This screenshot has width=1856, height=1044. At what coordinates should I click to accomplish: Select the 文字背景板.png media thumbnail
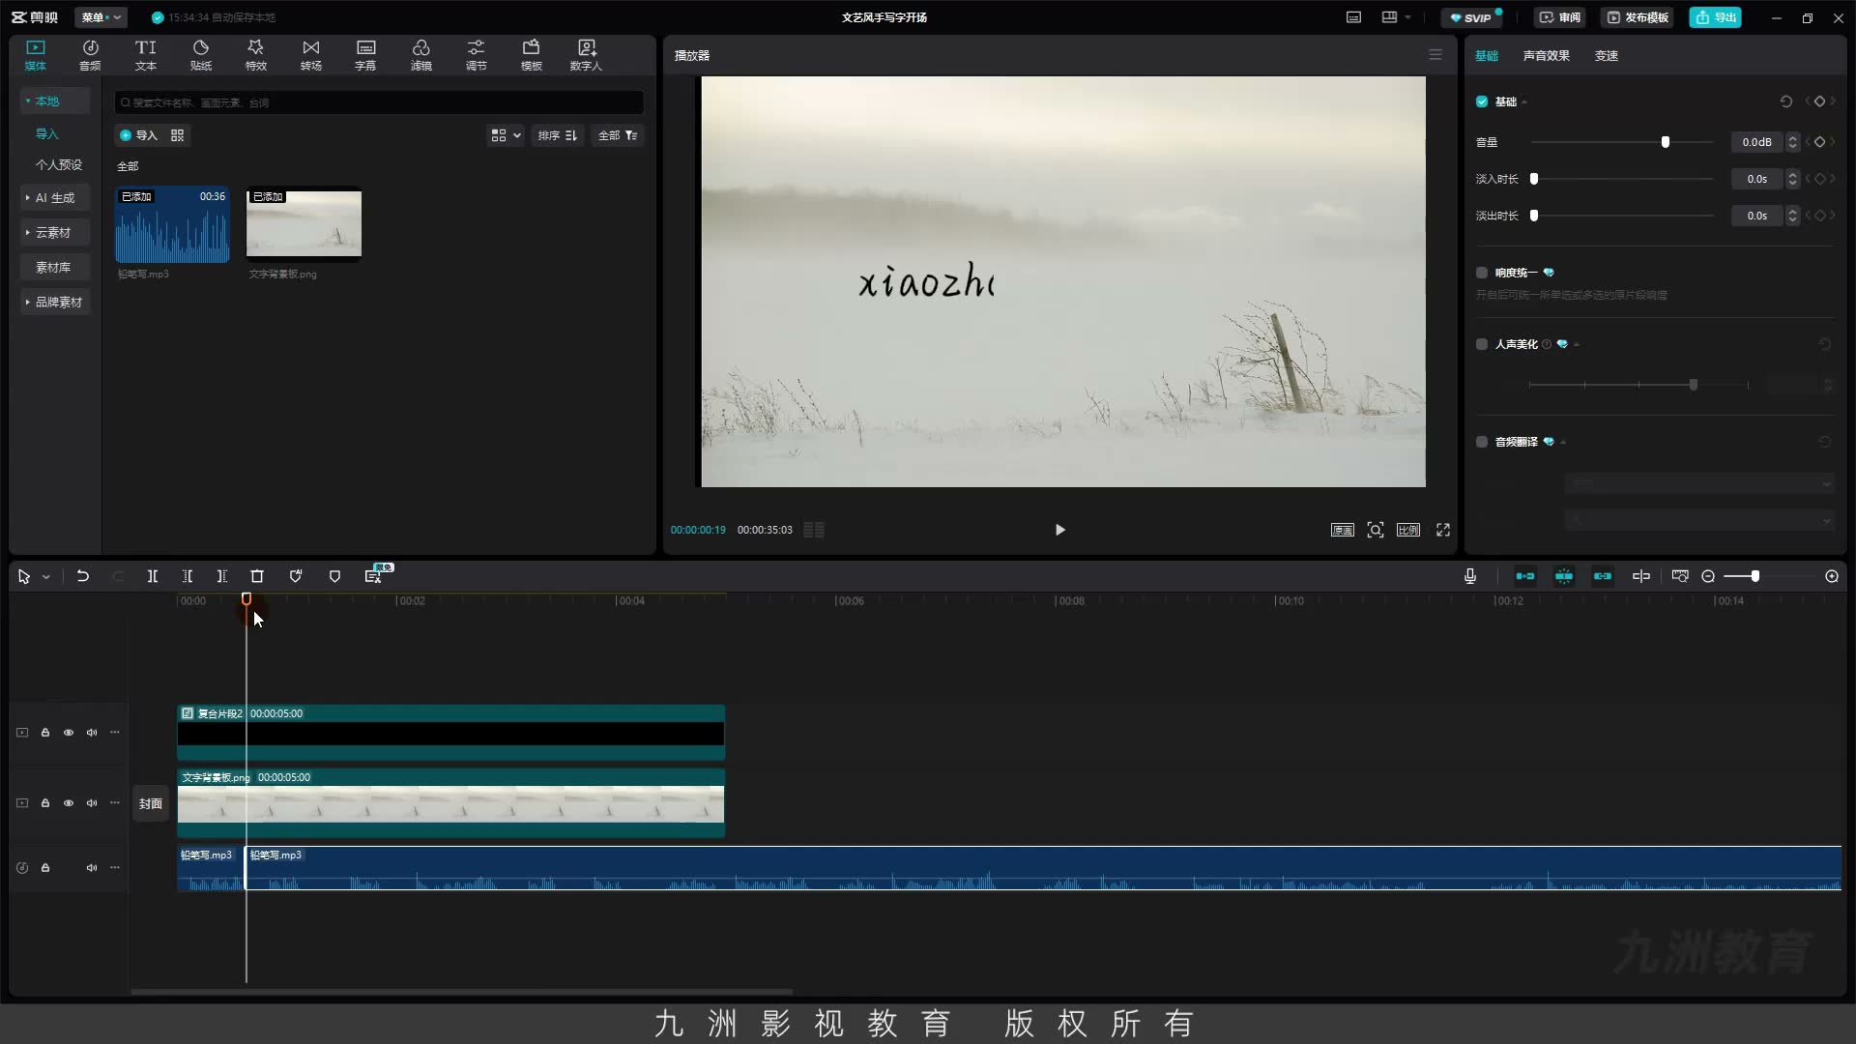coord(304,224)
